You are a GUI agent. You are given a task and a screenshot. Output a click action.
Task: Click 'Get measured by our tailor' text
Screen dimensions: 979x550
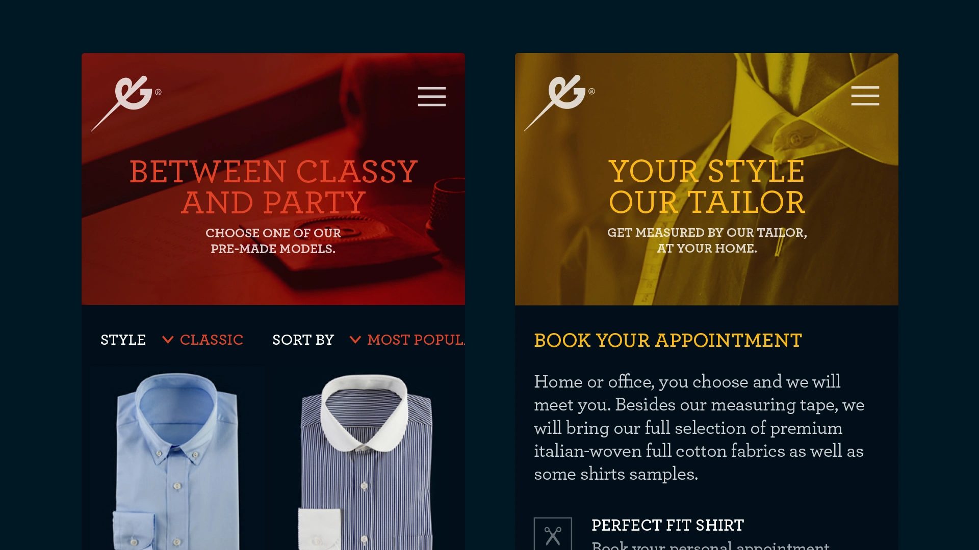pyautogui.click(x=707, y=240)
